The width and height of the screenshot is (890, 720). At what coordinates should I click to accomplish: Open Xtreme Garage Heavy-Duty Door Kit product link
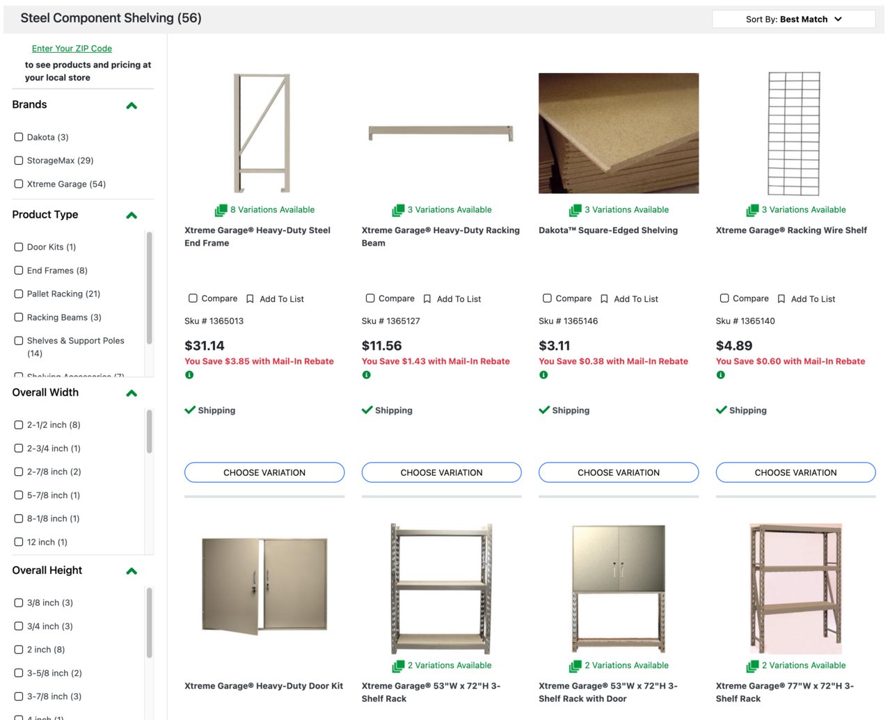coord(264,686)
